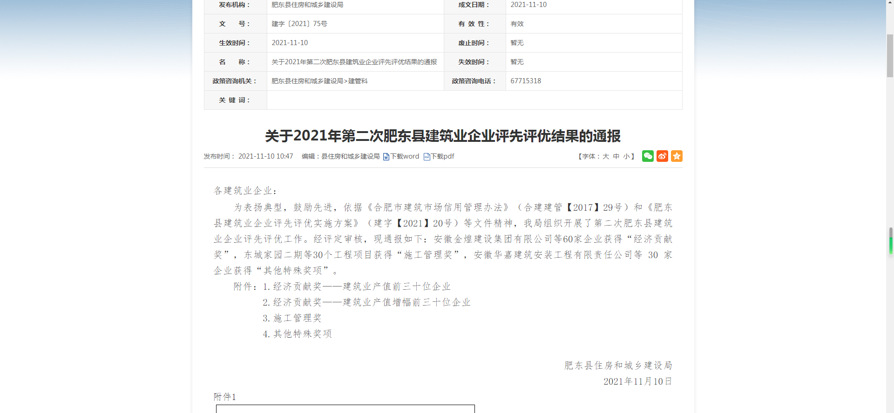This screenshot has height=413, width=894.
Task: Click attachment line 3. 施工管理奖
Action: tap(292, 318)
